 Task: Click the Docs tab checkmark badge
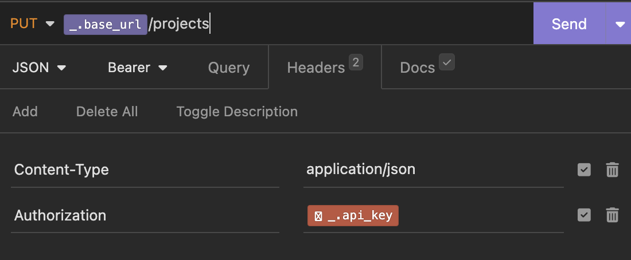(x=446, y=62)
